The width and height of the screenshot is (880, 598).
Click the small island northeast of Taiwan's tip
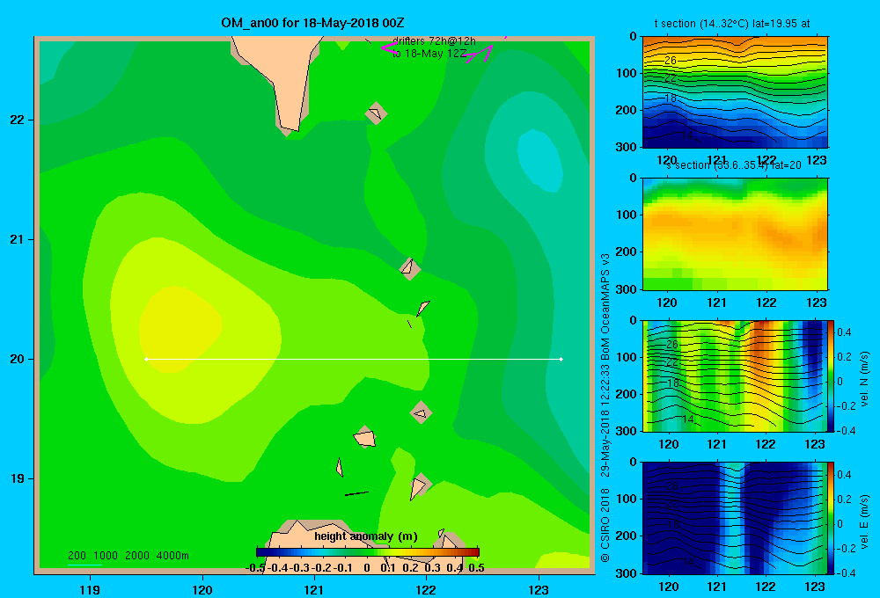[376, 113]
